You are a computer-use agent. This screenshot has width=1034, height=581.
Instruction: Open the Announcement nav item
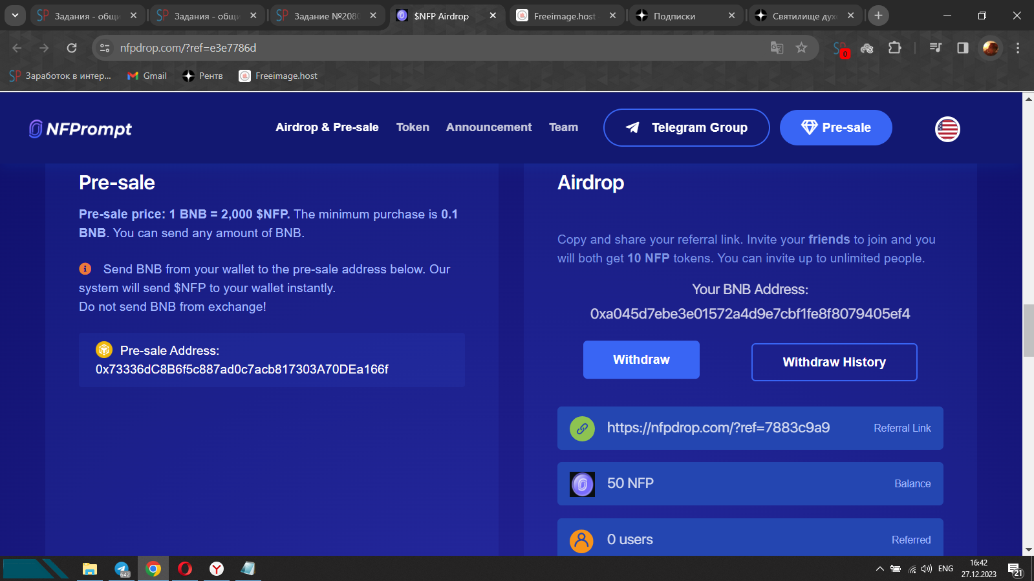[x=489, y=127]
